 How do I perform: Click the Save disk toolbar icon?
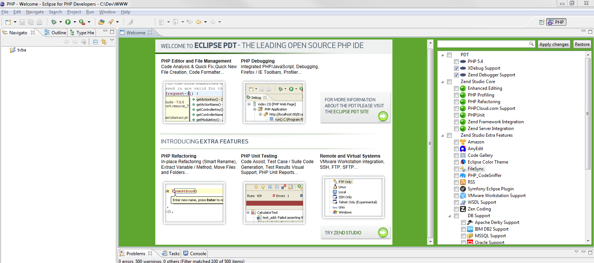pyautogui.click(x=22, y=22)
